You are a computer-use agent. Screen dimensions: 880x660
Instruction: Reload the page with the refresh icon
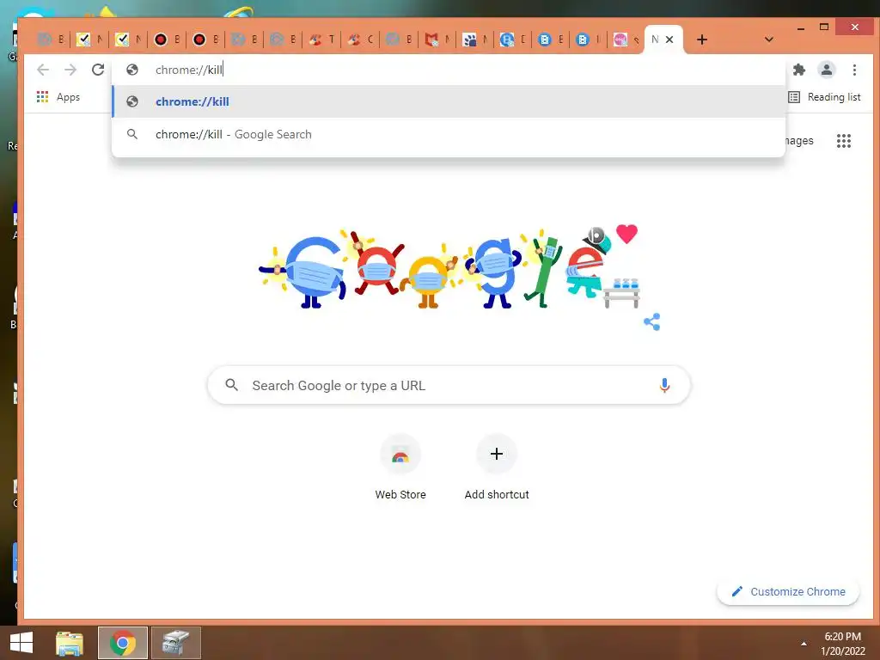coord(98,70)
